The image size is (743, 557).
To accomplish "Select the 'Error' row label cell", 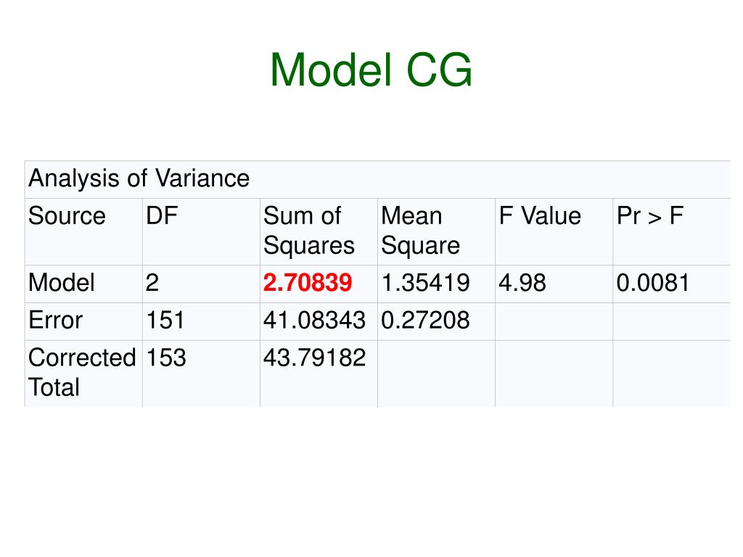I will click(56, 321).
